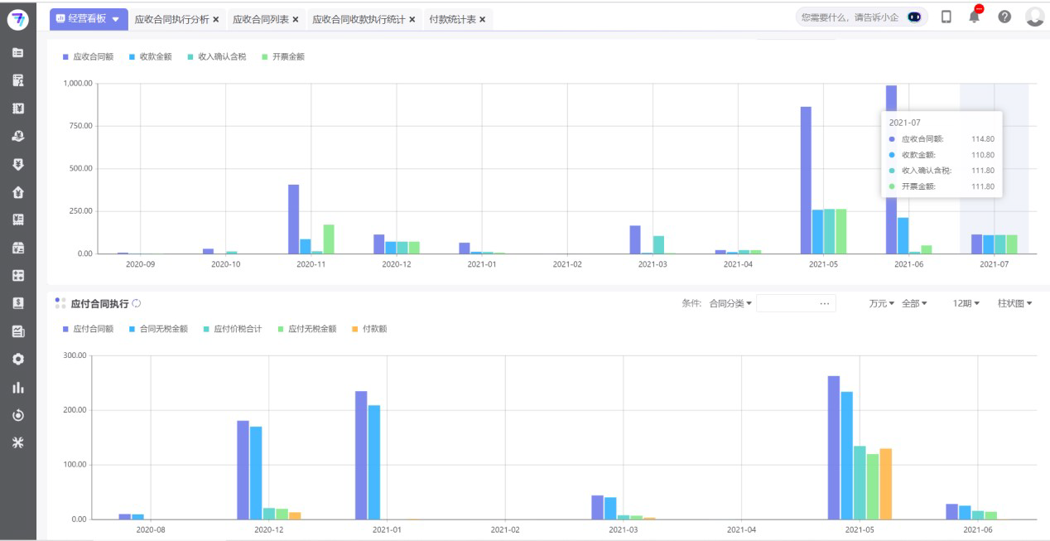The height and width of the screenshot is (541, 1050).
Task: Click the asterisk icon in left sidebar
Action: coord(17,442)
